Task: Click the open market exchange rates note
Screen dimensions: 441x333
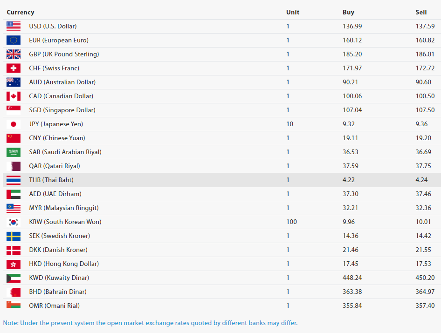Action: tap(150, 323)
